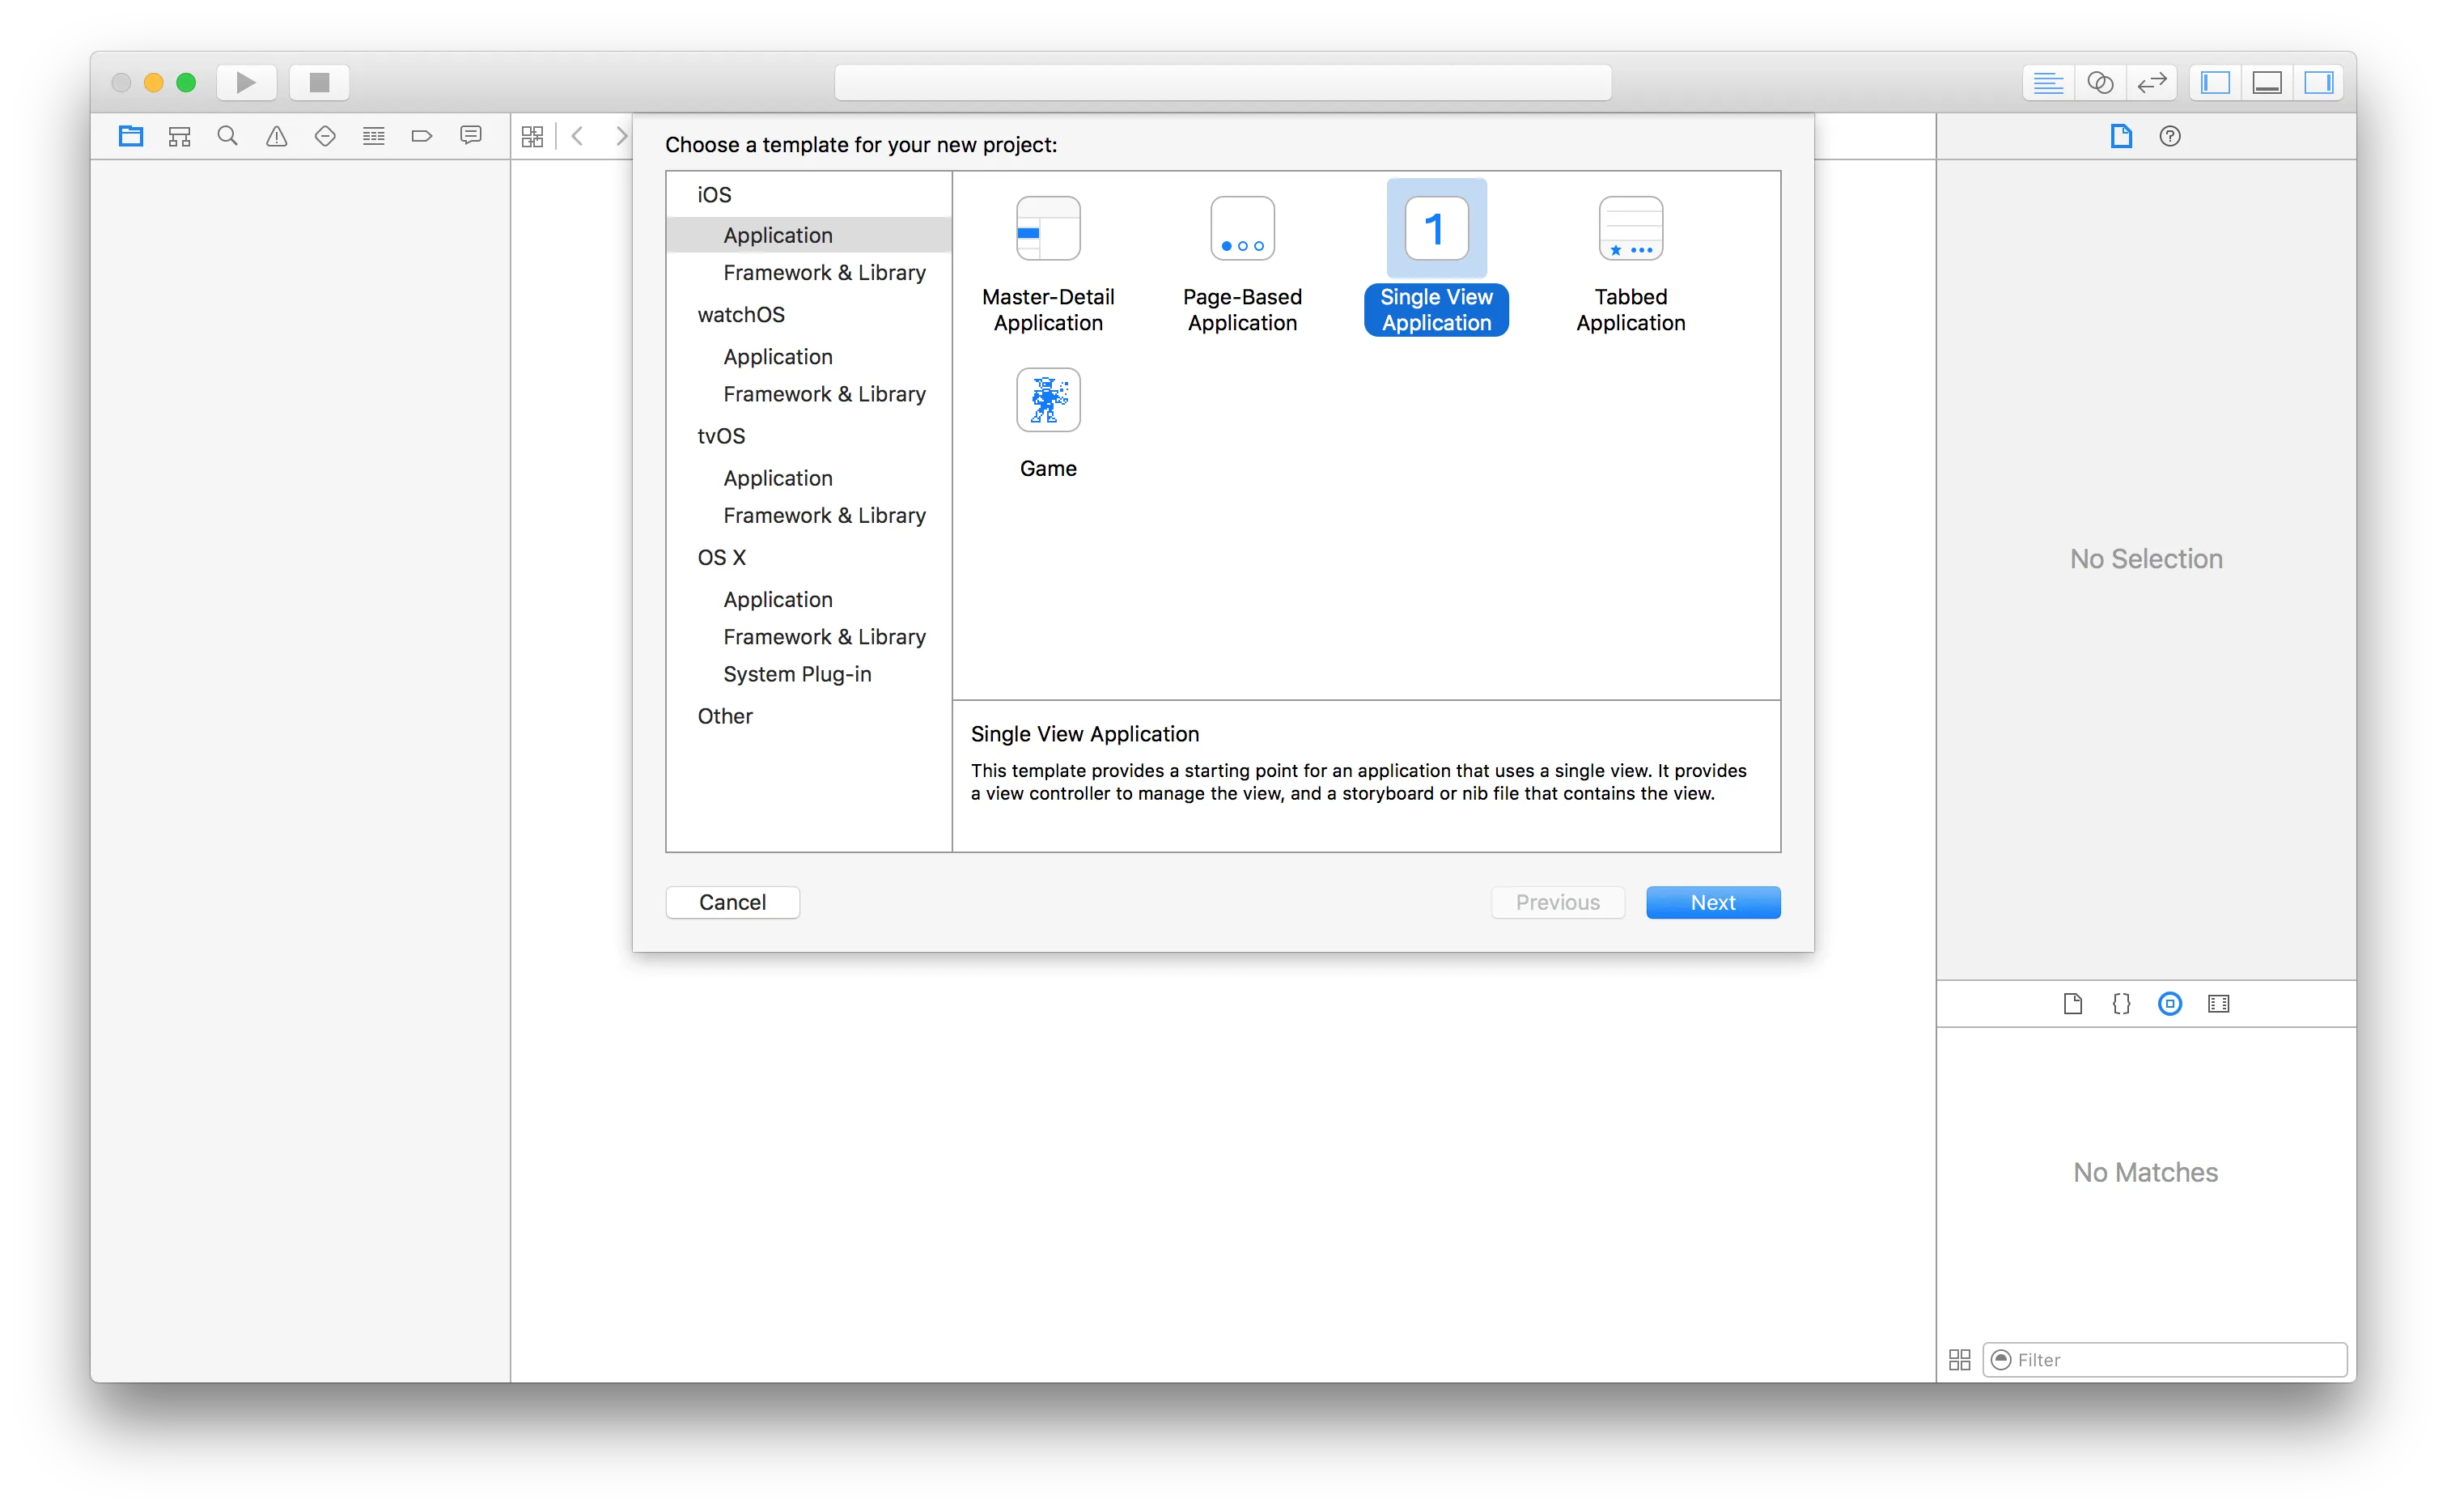The width and height of the screenshot is (2447, 1512).
Task: Select System Plug-in under OS X
Action: (x=797, y=673)
